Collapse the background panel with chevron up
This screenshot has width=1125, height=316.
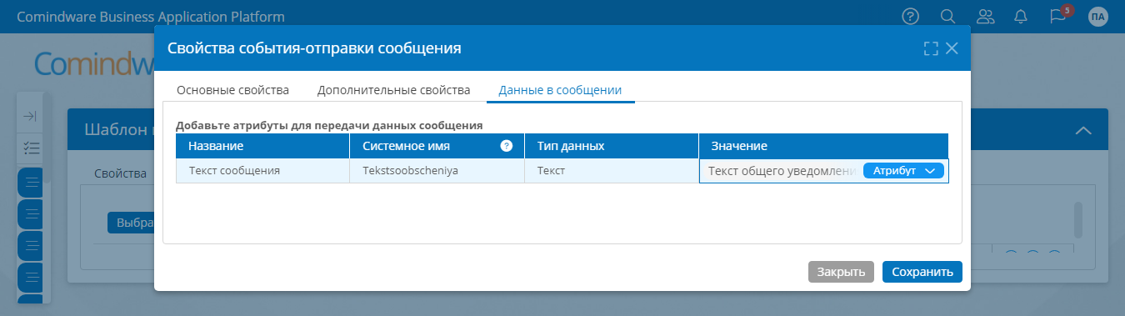click(x=1083, y=130)
